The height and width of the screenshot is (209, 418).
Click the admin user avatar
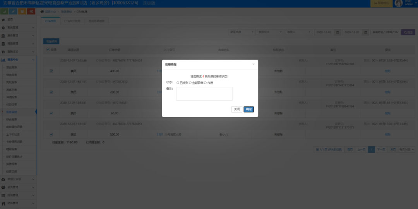pos(399,3)
